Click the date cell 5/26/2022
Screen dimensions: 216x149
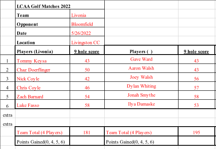[87, 32]
